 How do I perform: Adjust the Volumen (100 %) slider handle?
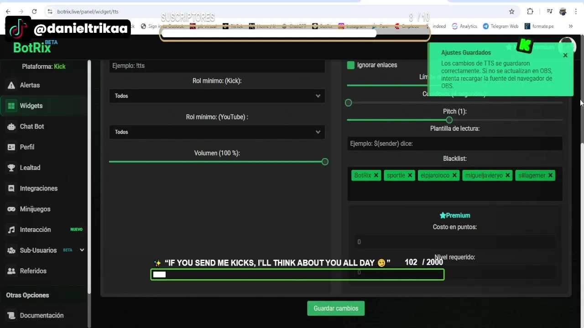[x=325, y=162]
